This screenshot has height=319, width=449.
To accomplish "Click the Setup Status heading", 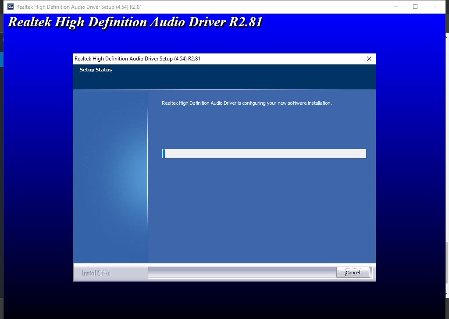I will click(x=96, y=70).
